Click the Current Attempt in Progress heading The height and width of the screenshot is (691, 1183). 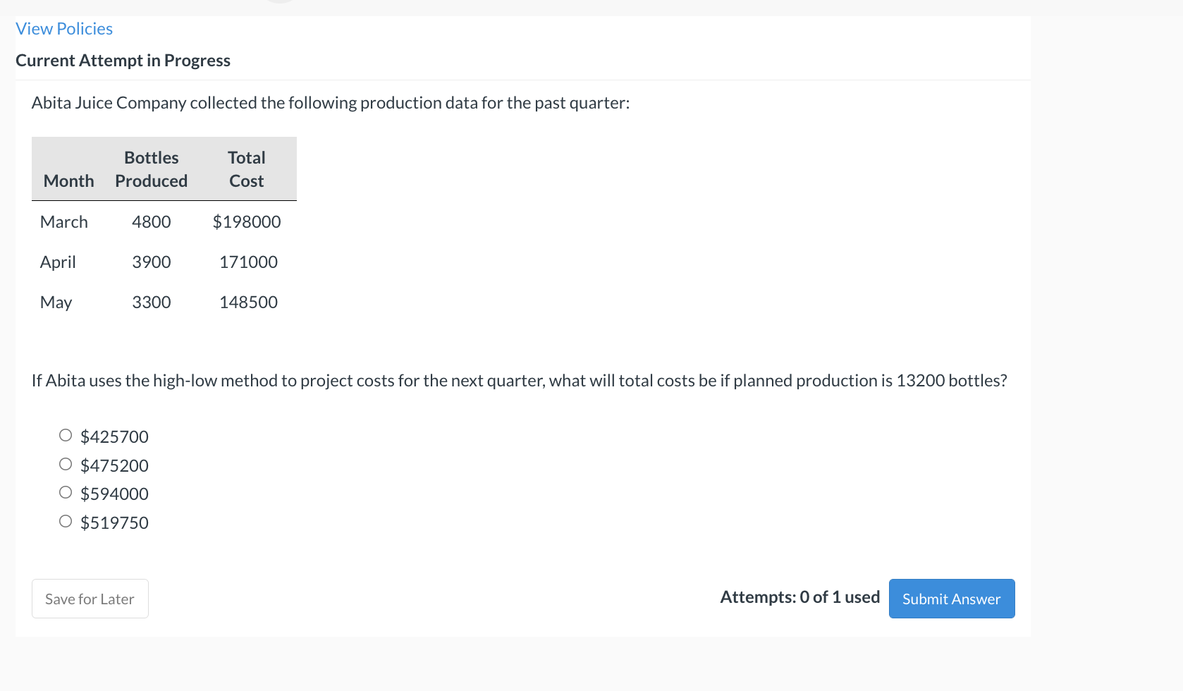(x=123, y=60)
